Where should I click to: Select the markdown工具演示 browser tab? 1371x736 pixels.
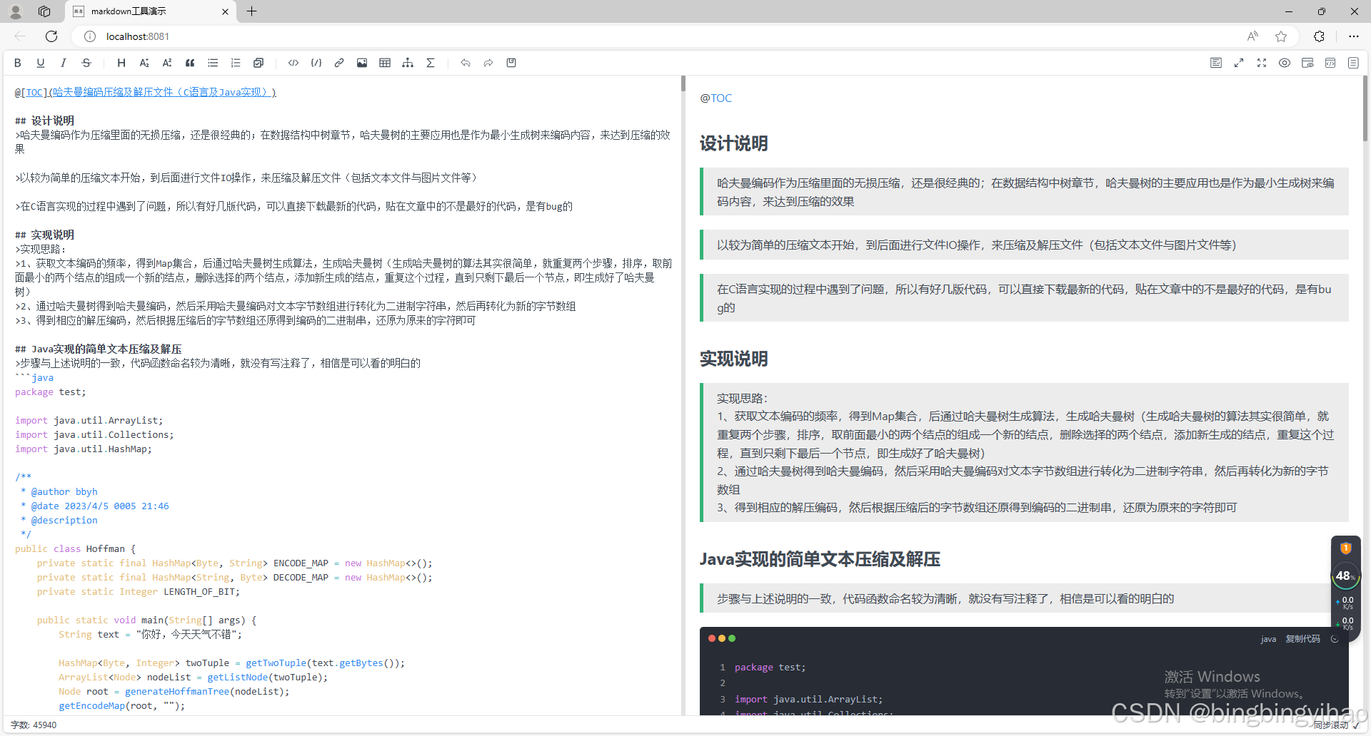tap(150, 11)
